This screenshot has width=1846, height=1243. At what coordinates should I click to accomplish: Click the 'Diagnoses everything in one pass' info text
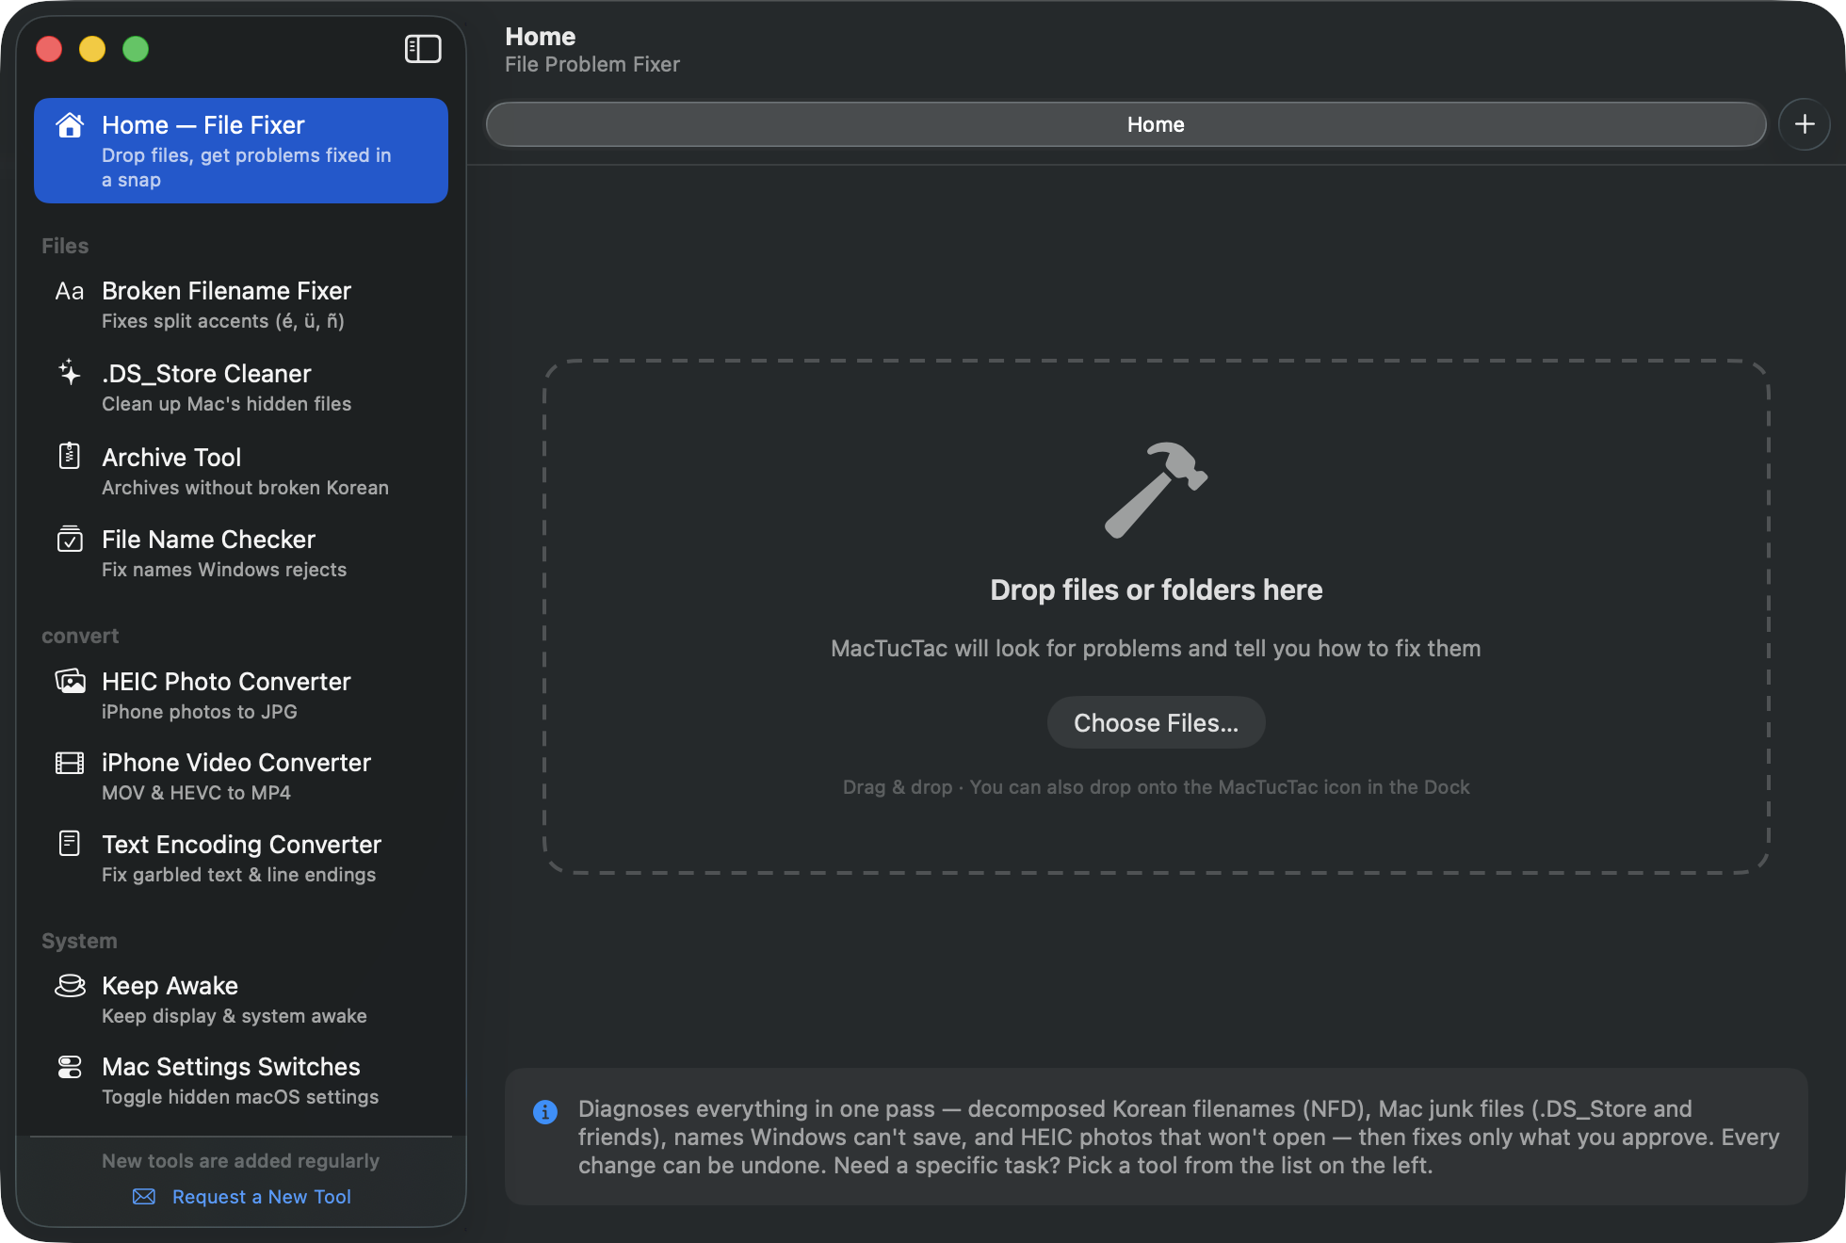pos(1179,1137)
